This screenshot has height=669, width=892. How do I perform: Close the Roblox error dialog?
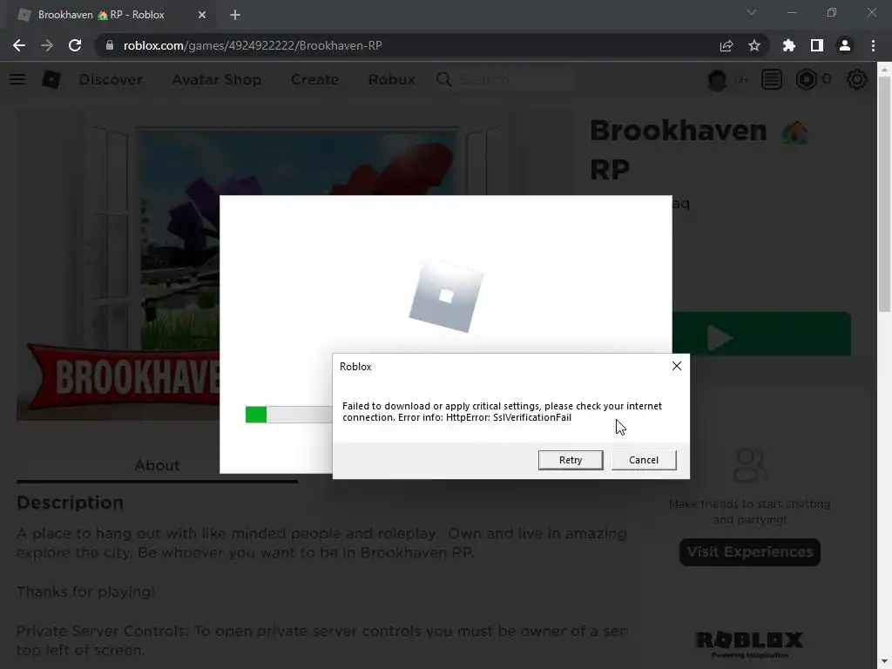pyautogui.click(x=676, y=366)
